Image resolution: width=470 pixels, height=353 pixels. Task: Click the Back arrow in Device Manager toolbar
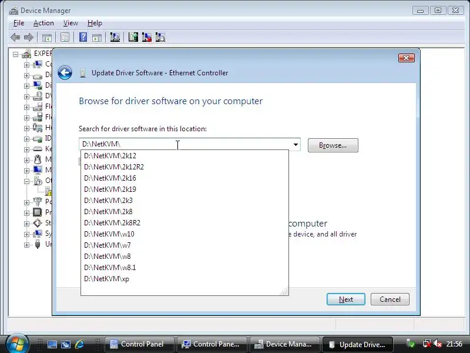click(x=15, y=38)
